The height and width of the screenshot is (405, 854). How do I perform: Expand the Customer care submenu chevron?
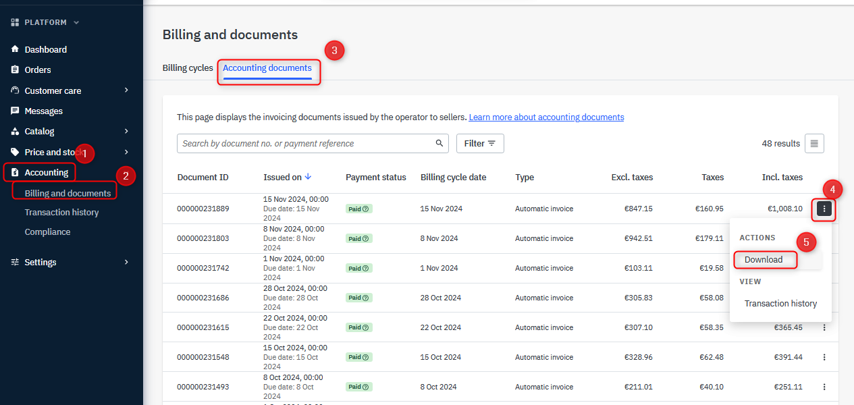click(126, 90)
